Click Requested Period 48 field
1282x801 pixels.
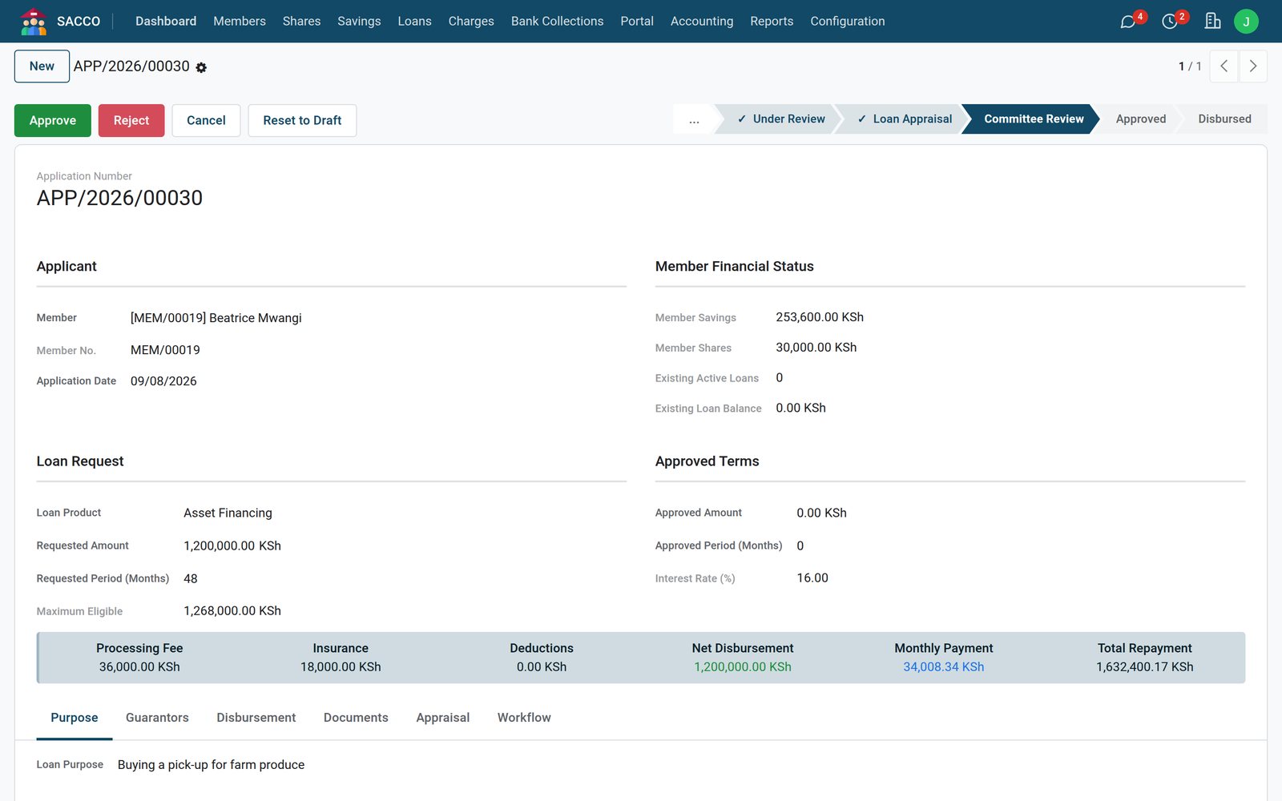click(x=191, y=579)
